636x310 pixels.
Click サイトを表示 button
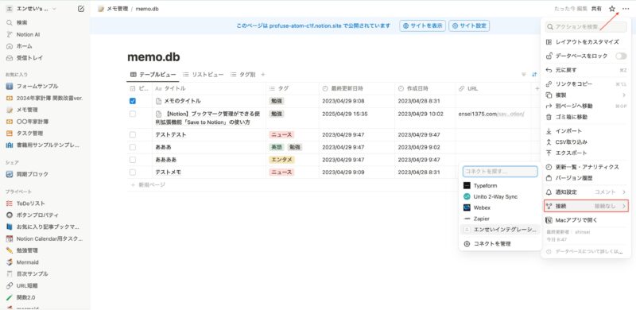tap(422, 25)
